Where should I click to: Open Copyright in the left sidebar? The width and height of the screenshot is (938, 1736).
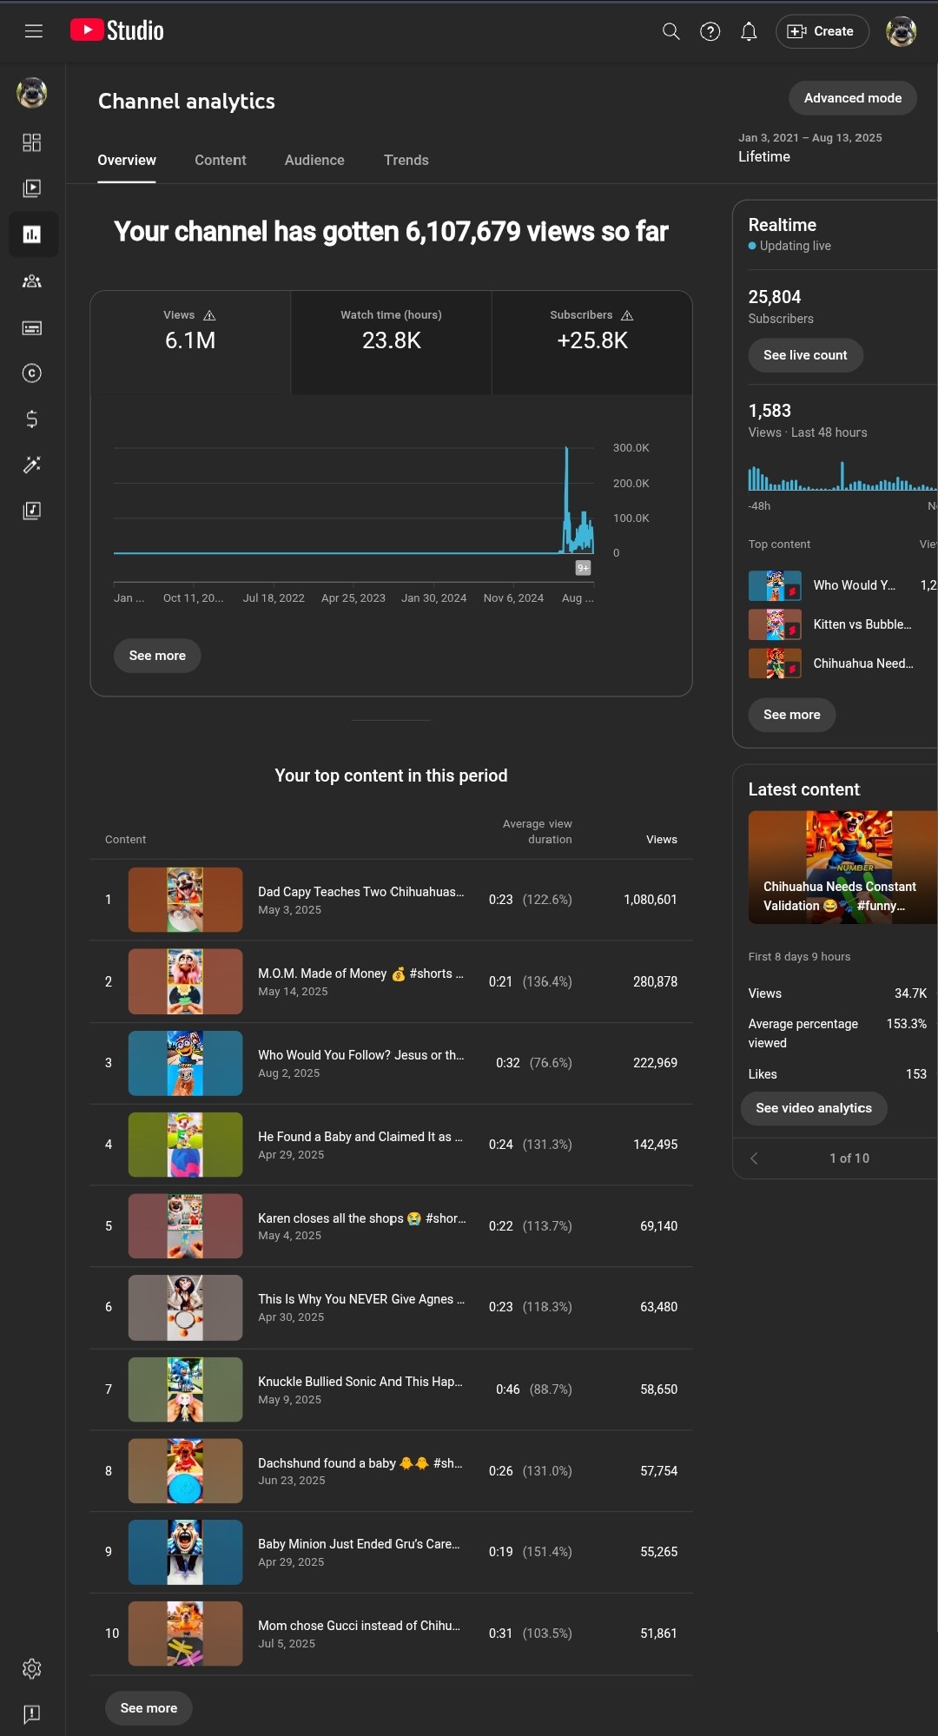pyautogui.click(x=32, y=373)
